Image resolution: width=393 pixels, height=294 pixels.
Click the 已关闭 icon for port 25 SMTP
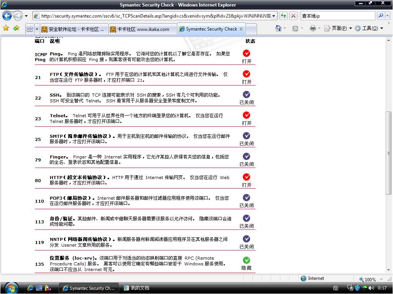[246, 136]
